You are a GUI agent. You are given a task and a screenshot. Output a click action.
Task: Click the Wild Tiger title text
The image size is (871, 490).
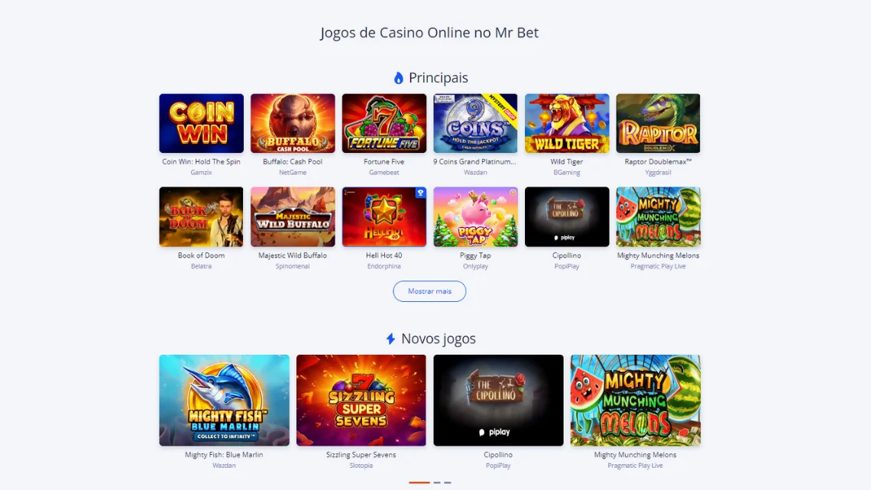567,161
